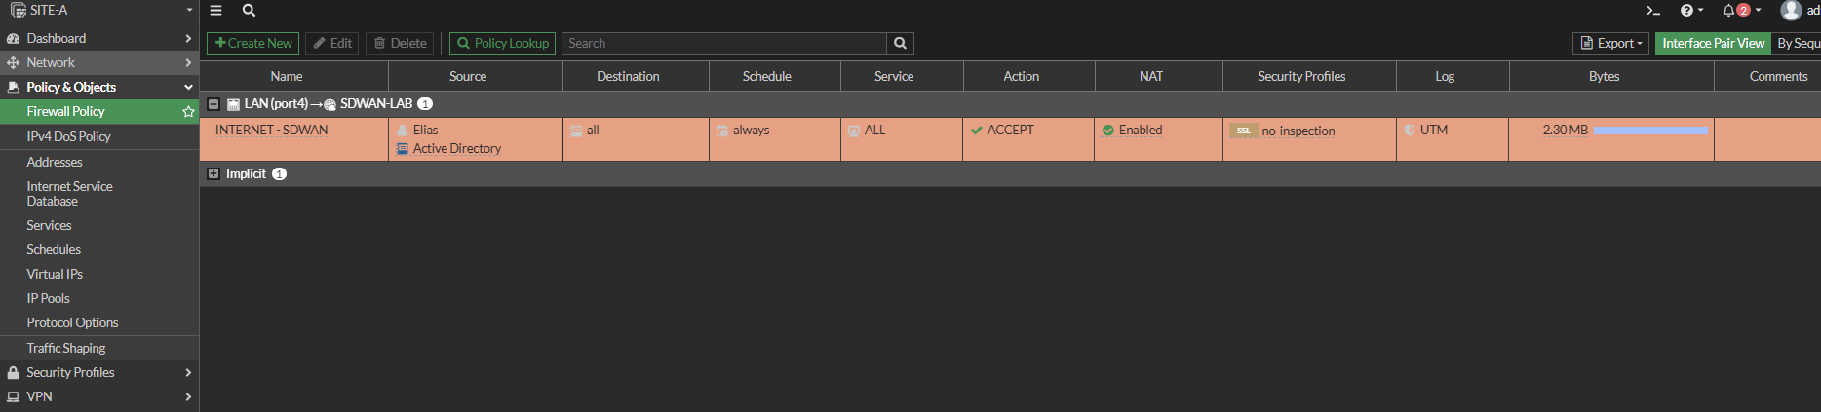The width and height of the screenshot is (1821, 412).
Task: Open the CLI console icon
Action: (x=1653, y=11)
